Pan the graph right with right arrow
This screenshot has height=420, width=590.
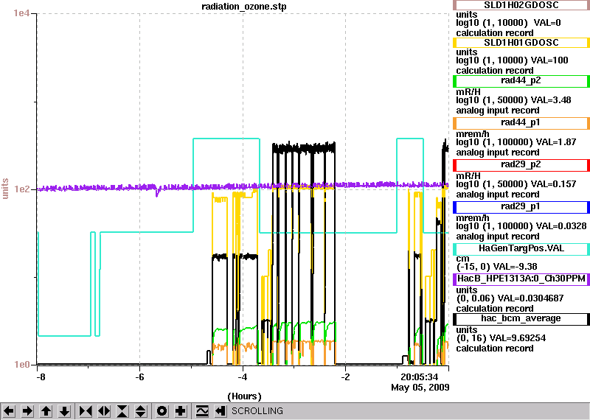[27, 411]
